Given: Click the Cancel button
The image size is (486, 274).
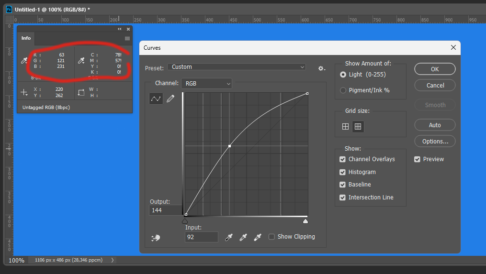Looking at the screenshot, I should coord(435,86).
